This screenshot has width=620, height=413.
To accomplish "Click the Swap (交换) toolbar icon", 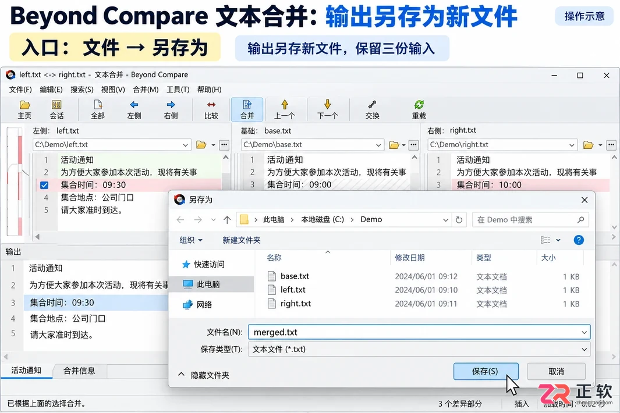I will click(372, 109).
